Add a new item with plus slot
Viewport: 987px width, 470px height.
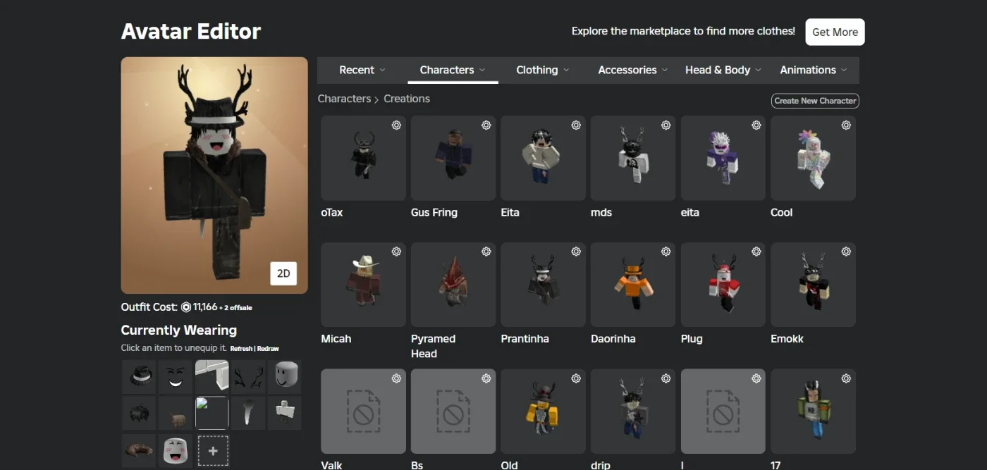pyautogui.click(x=213, y=450)
